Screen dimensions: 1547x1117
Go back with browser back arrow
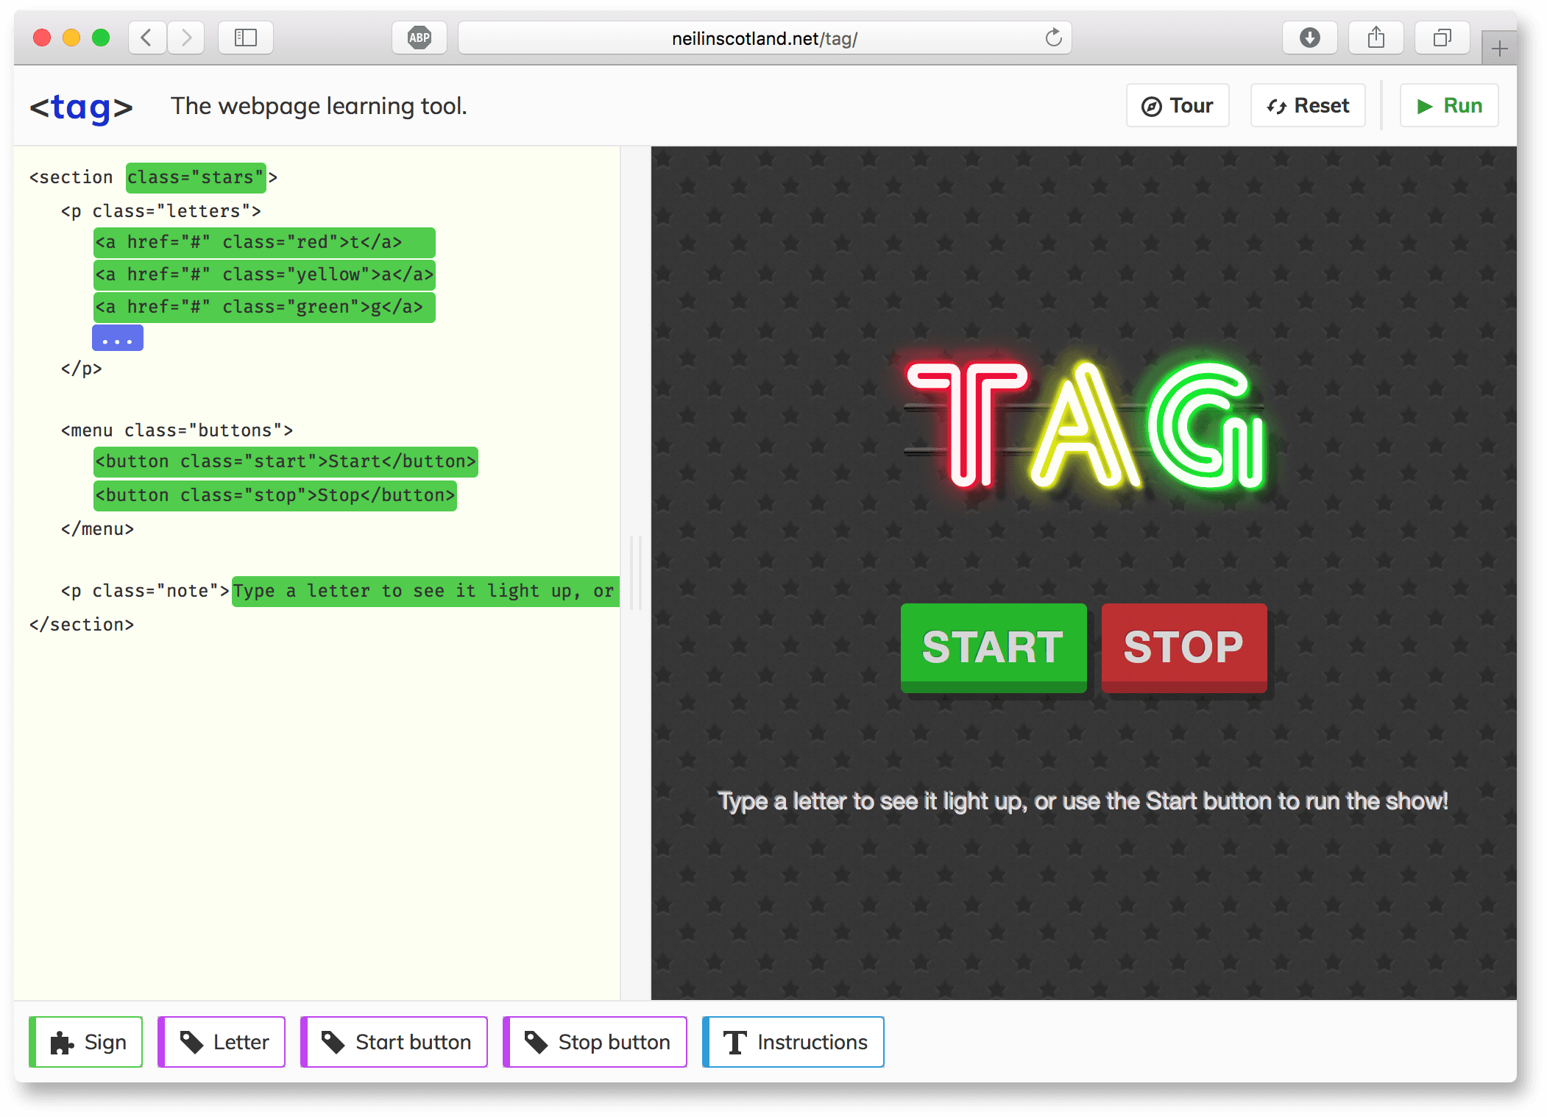[146, 38]
